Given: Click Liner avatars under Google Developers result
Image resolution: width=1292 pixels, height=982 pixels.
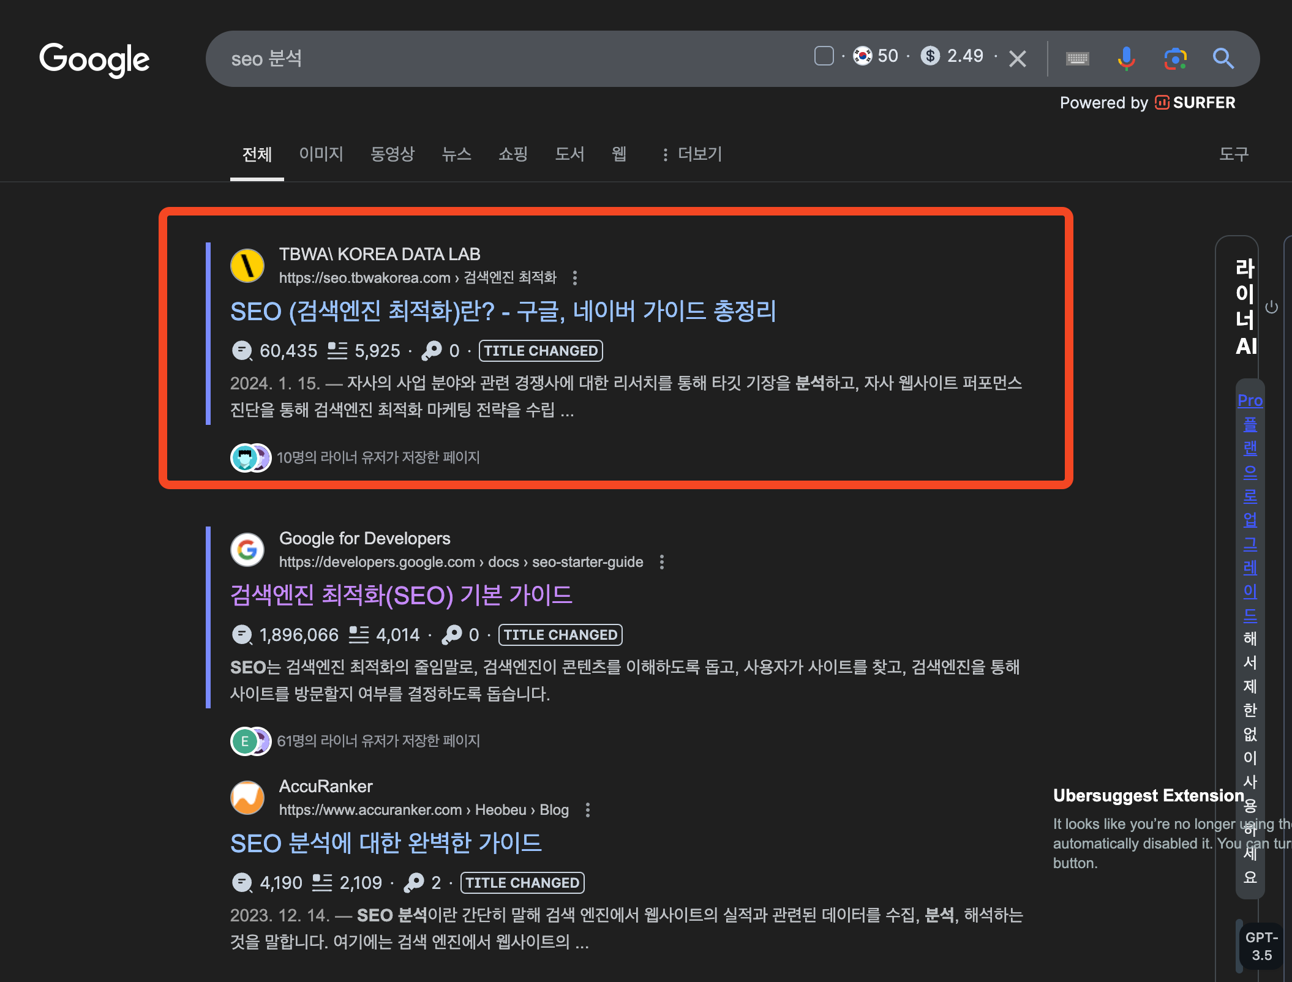Looking at the screenshot, I should pos(251,741).
